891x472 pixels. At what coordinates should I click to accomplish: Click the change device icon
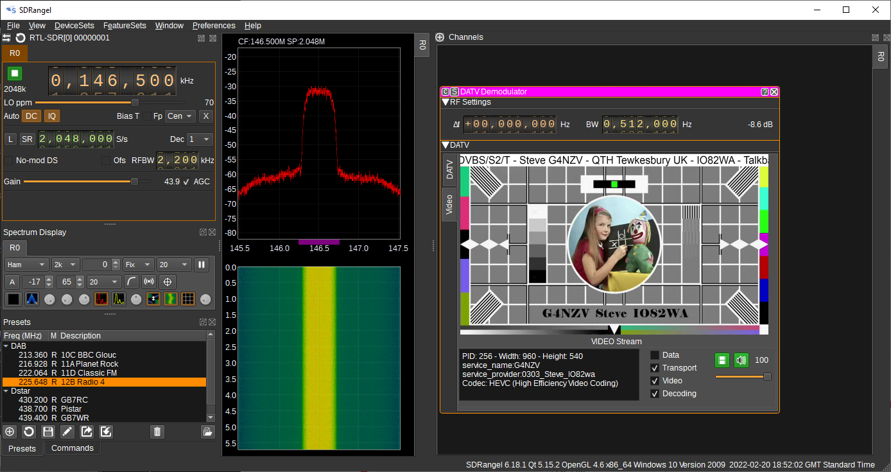click(x=7, y=38)
